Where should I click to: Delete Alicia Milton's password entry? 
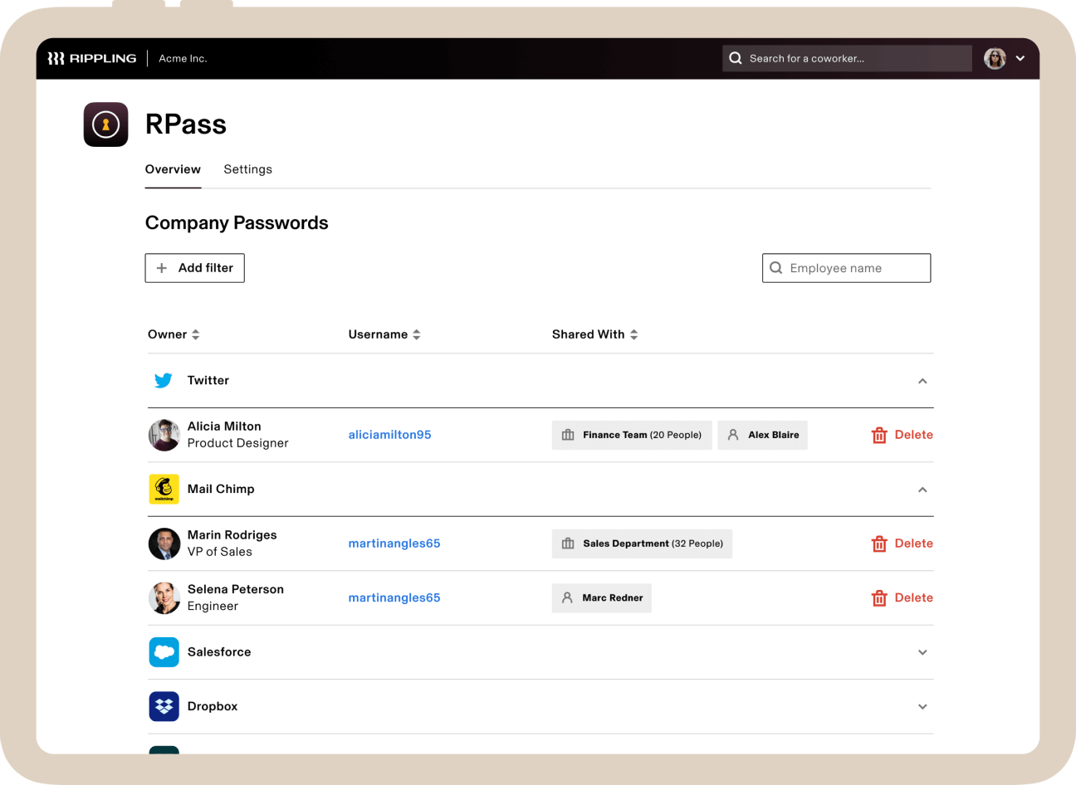point(902,435)
